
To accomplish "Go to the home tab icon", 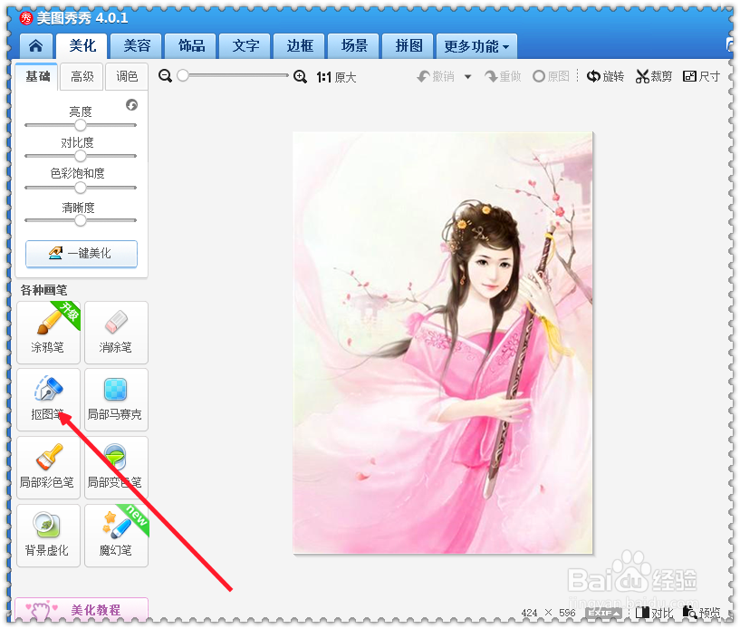I will click(36, 46).
